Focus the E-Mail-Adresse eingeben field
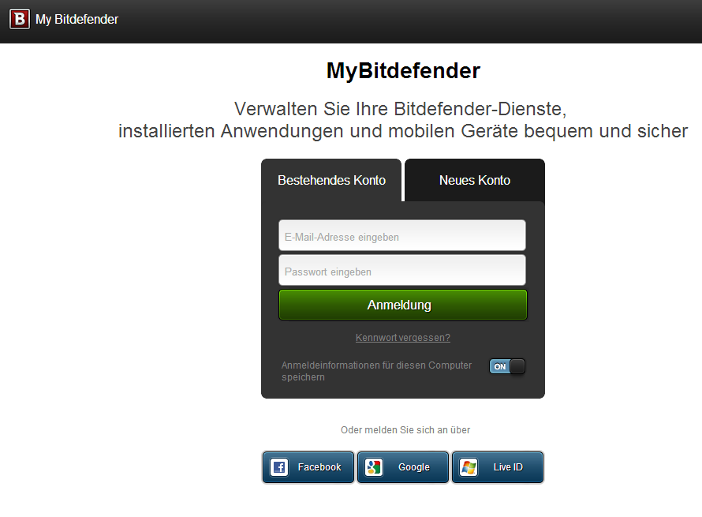702x517 pixels. click(402, 235)
